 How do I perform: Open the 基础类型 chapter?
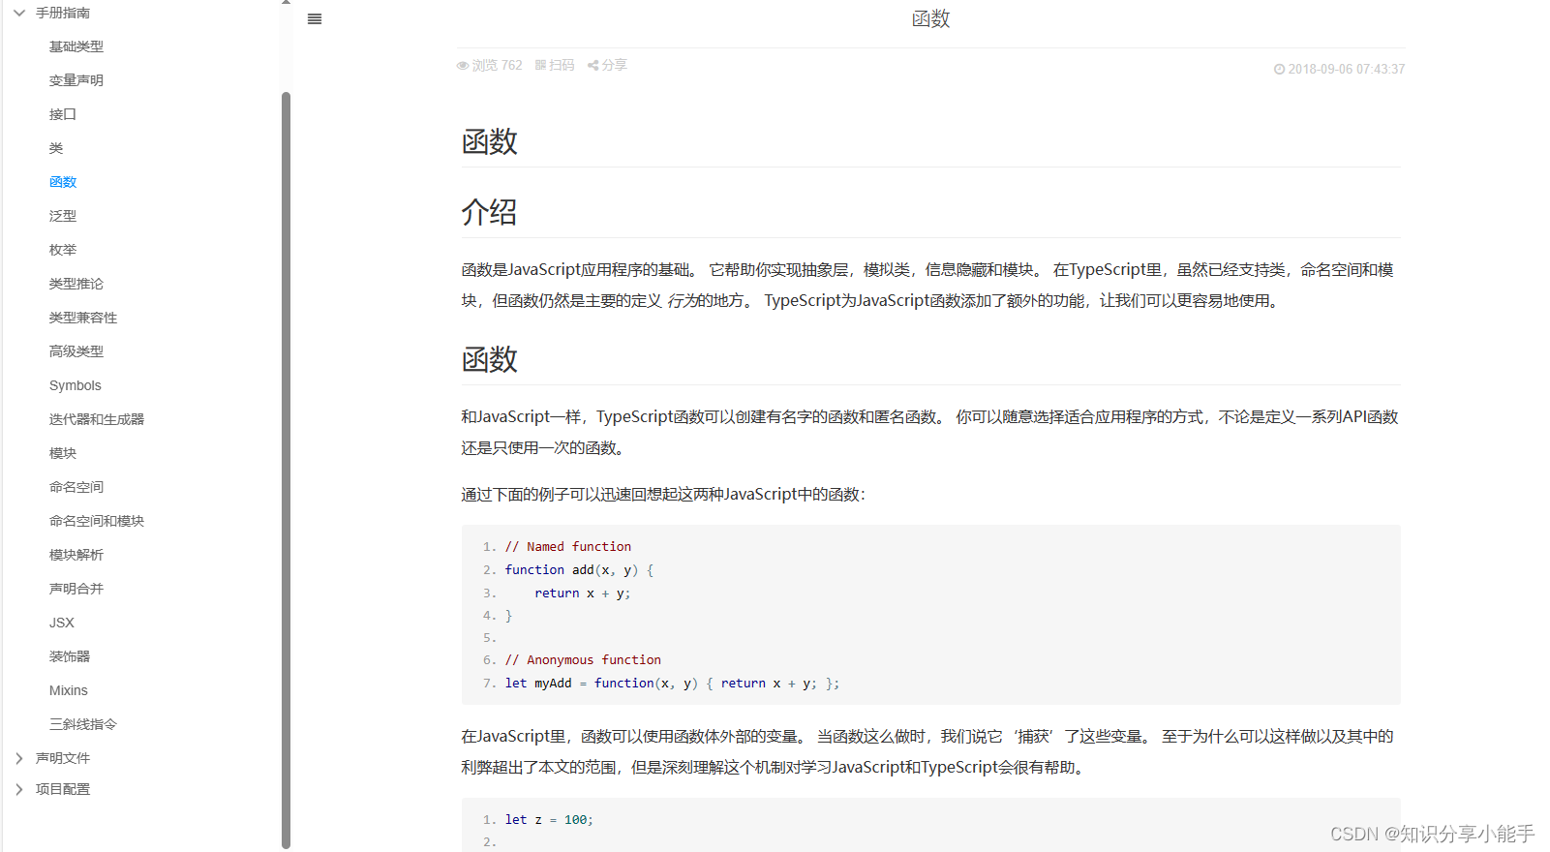tap(76, 46)
